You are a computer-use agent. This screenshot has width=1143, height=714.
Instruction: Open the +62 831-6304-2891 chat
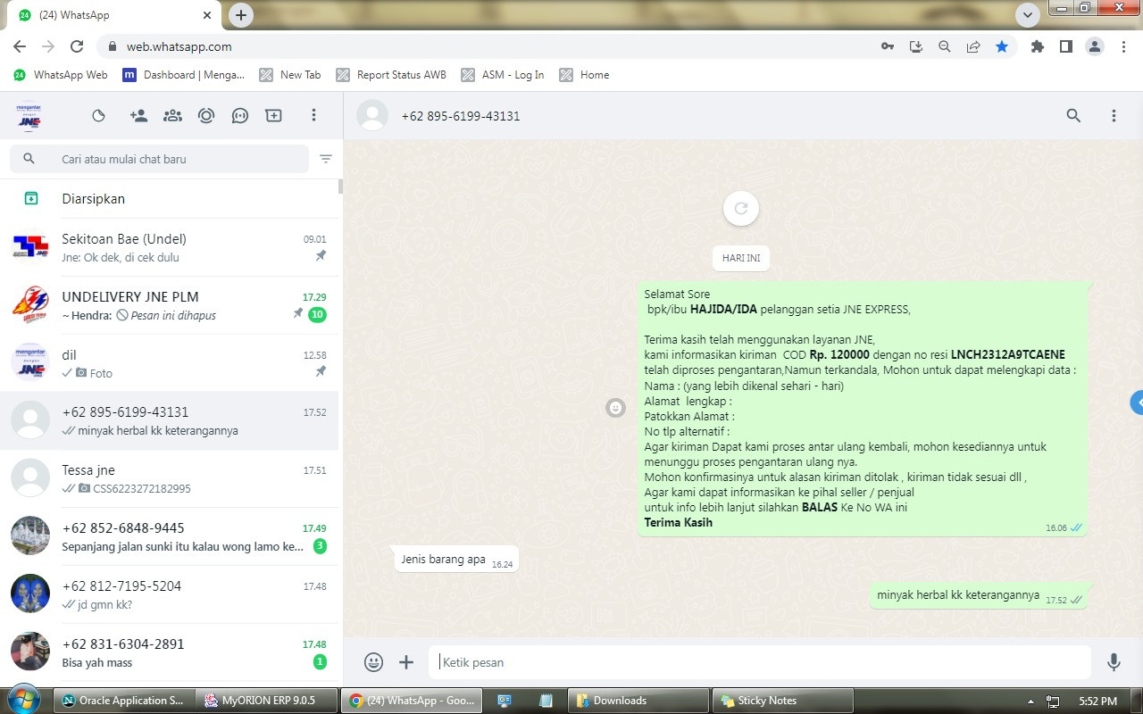[170, 652]
